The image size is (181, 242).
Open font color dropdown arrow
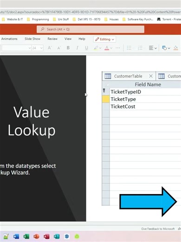tap(111, 48)
